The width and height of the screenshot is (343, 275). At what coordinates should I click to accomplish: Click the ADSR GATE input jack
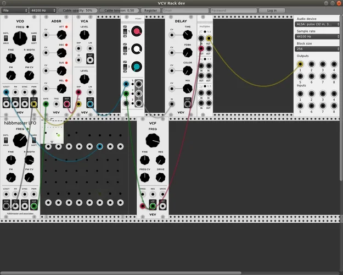pos(46,103)
